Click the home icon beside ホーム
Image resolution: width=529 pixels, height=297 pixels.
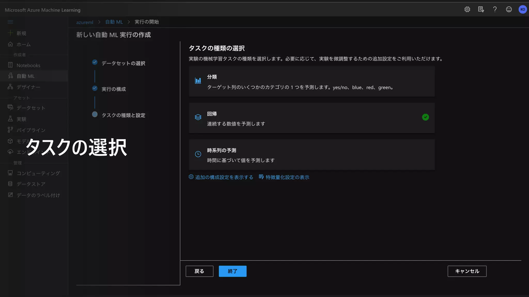(x=10, y=44)
